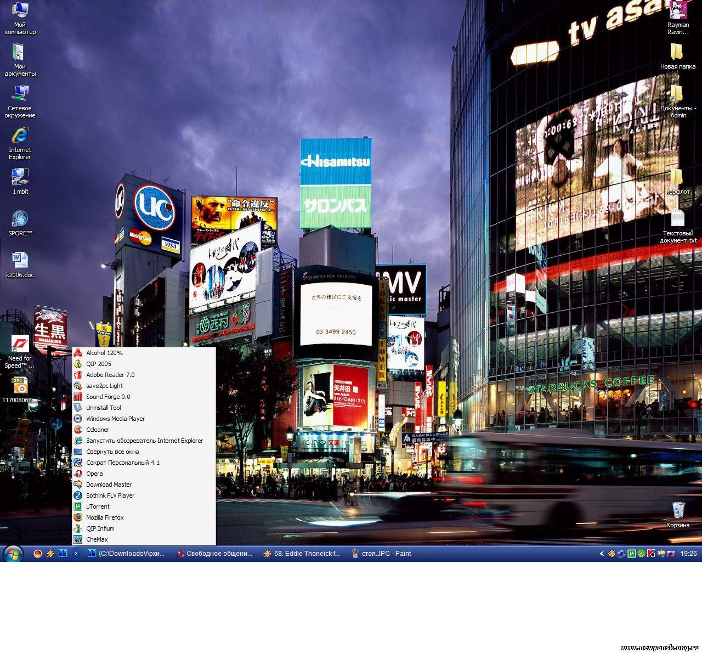The width and height of the screenshot is (702, 653).
Task: Click the Russian flag language indicator
Action: pos(670,554)
